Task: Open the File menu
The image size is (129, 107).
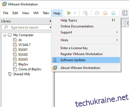Action: (6, 13)
